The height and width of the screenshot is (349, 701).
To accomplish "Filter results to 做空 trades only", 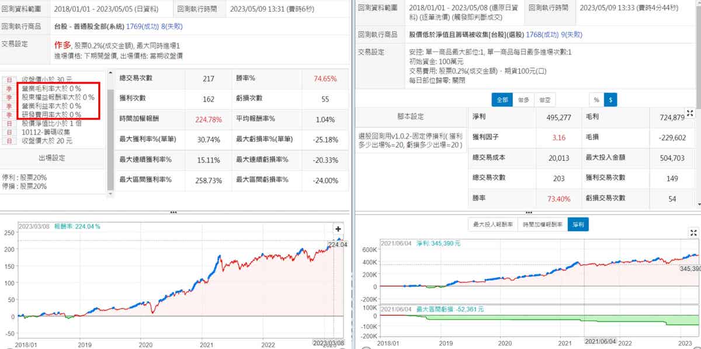I will [544, 99].
